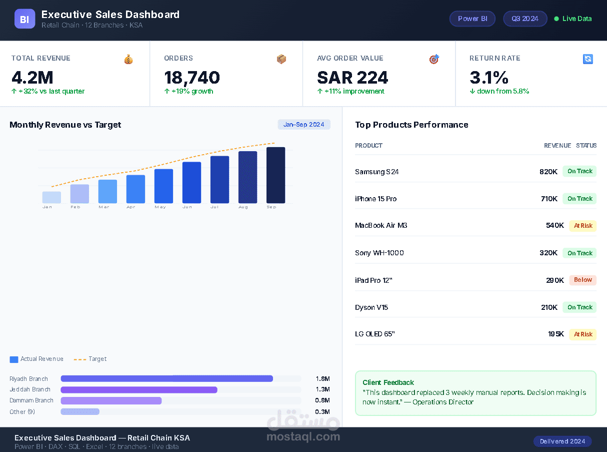Select the Power BI pill button

click(472, 19)
